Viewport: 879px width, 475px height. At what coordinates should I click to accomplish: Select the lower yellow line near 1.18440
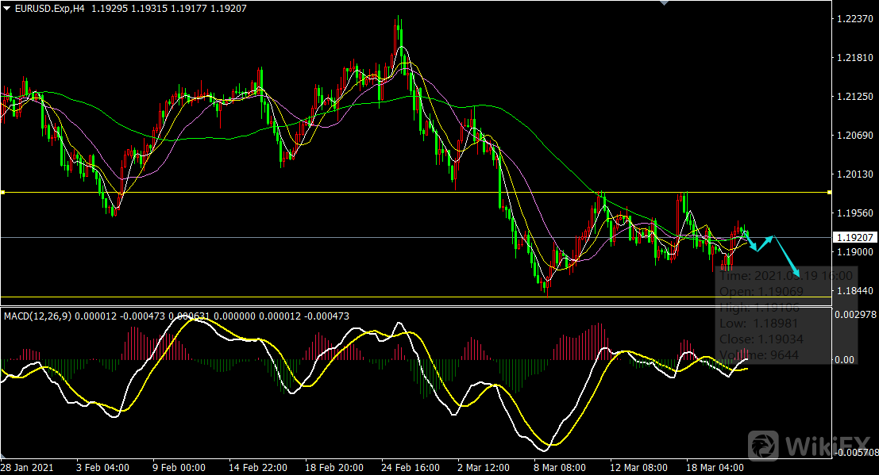(397, 297)
